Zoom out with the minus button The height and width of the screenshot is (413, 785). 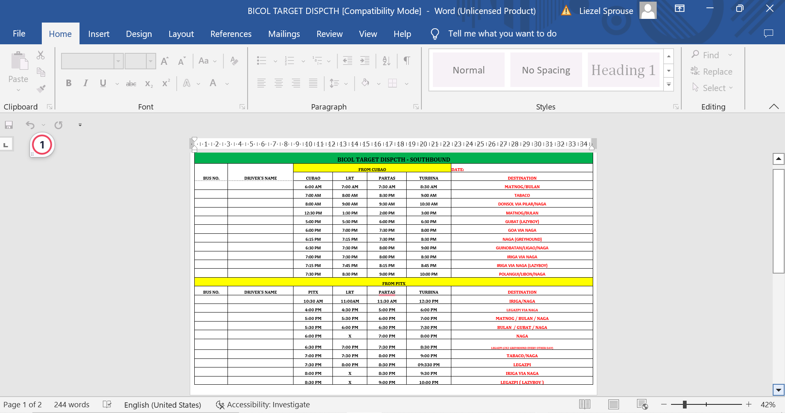[x=664, y=404]
